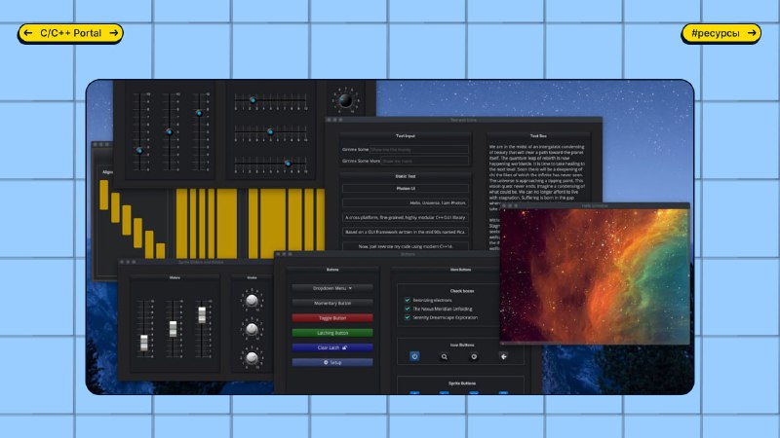Click the Setup button with gear
Image resolution: width=780 pixels, height=438 pixels.
332,362
